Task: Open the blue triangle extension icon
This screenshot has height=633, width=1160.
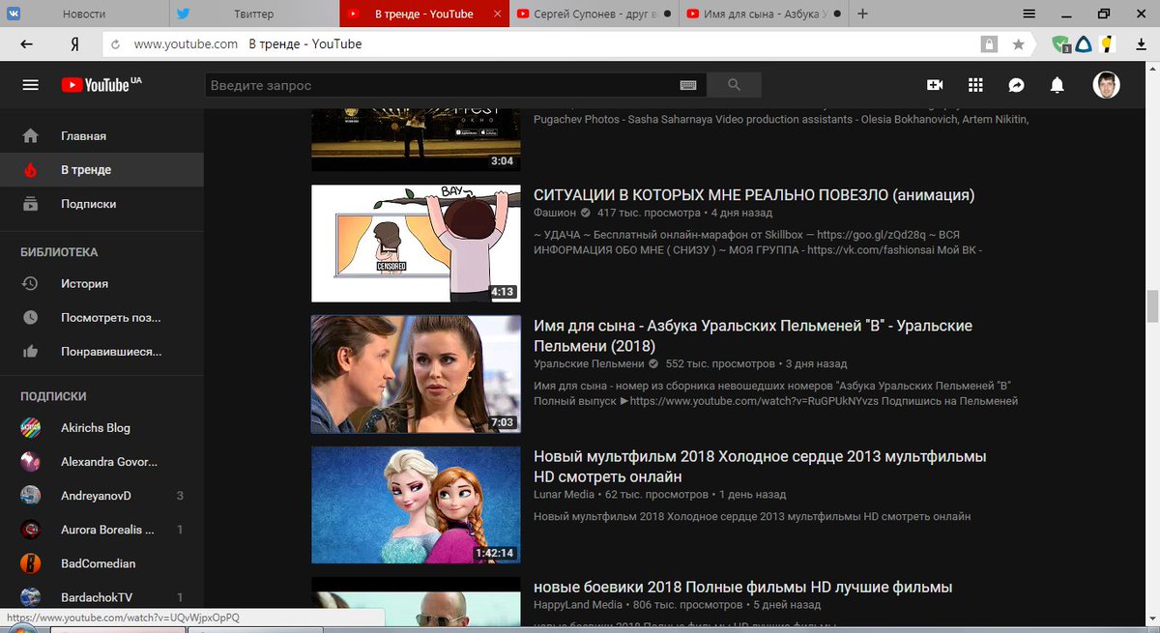Action: point(1085,44)
